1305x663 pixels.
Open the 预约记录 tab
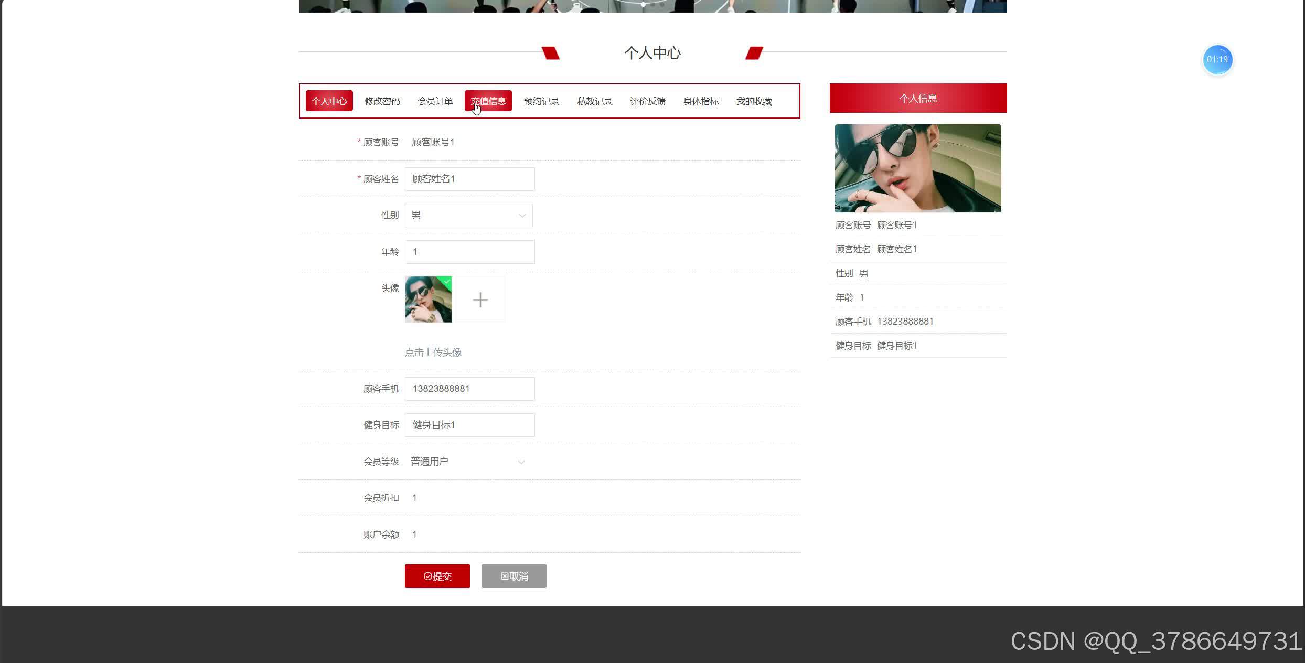tap(541, 101)
